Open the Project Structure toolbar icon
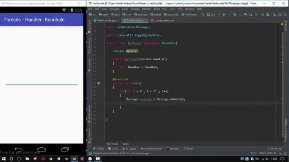This screenshot has width=289, height=162. coord(280,14)
